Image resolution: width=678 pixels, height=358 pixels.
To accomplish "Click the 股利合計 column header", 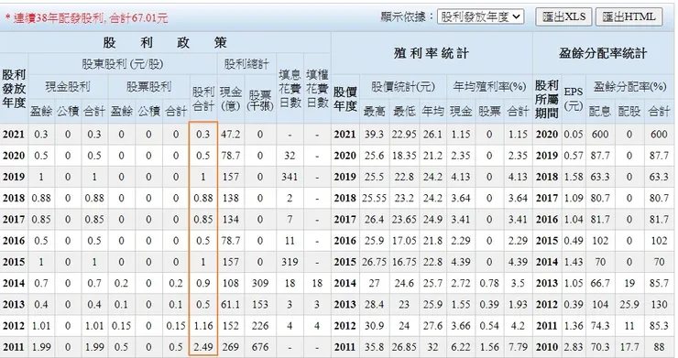I will point(203,99).
